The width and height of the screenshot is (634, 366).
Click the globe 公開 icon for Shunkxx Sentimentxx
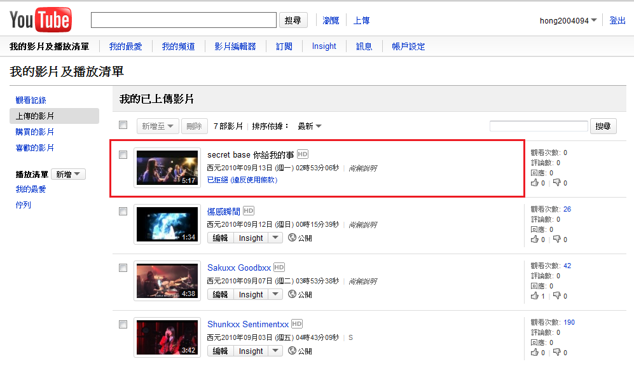(x=293, y=351)
